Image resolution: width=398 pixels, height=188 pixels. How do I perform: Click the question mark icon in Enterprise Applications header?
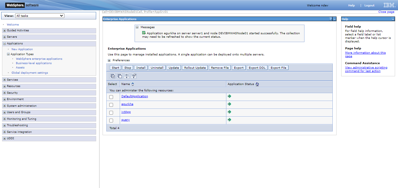[x=330, y=19]
